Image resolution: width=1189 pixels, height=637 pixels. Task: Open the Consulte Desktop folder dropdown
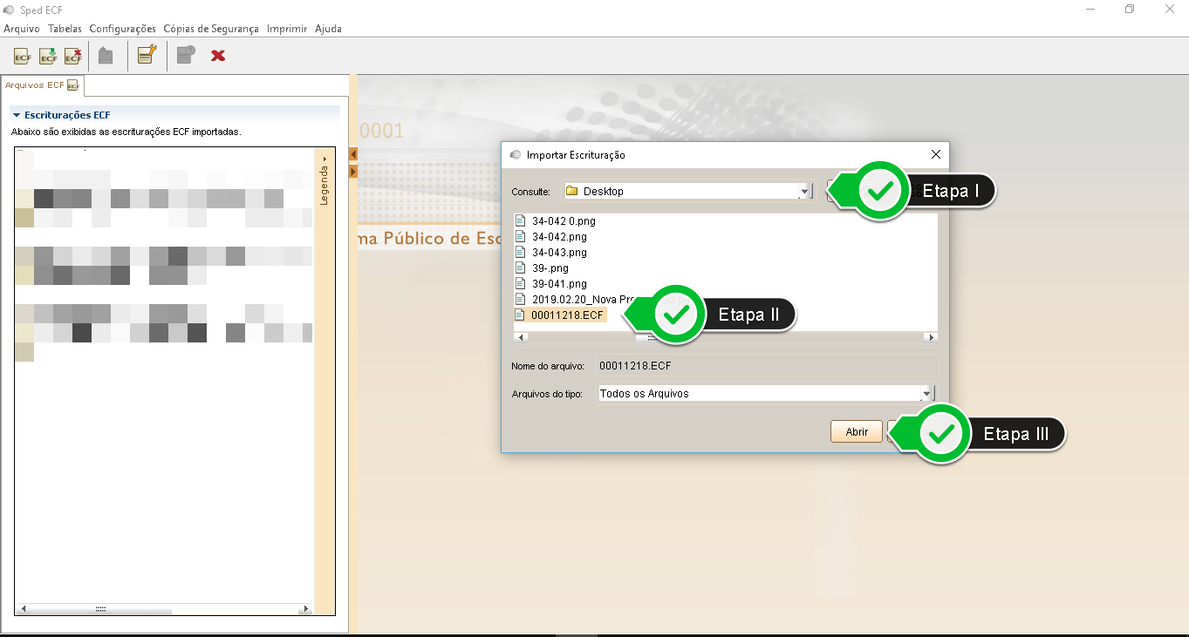[x=806, y=191]
